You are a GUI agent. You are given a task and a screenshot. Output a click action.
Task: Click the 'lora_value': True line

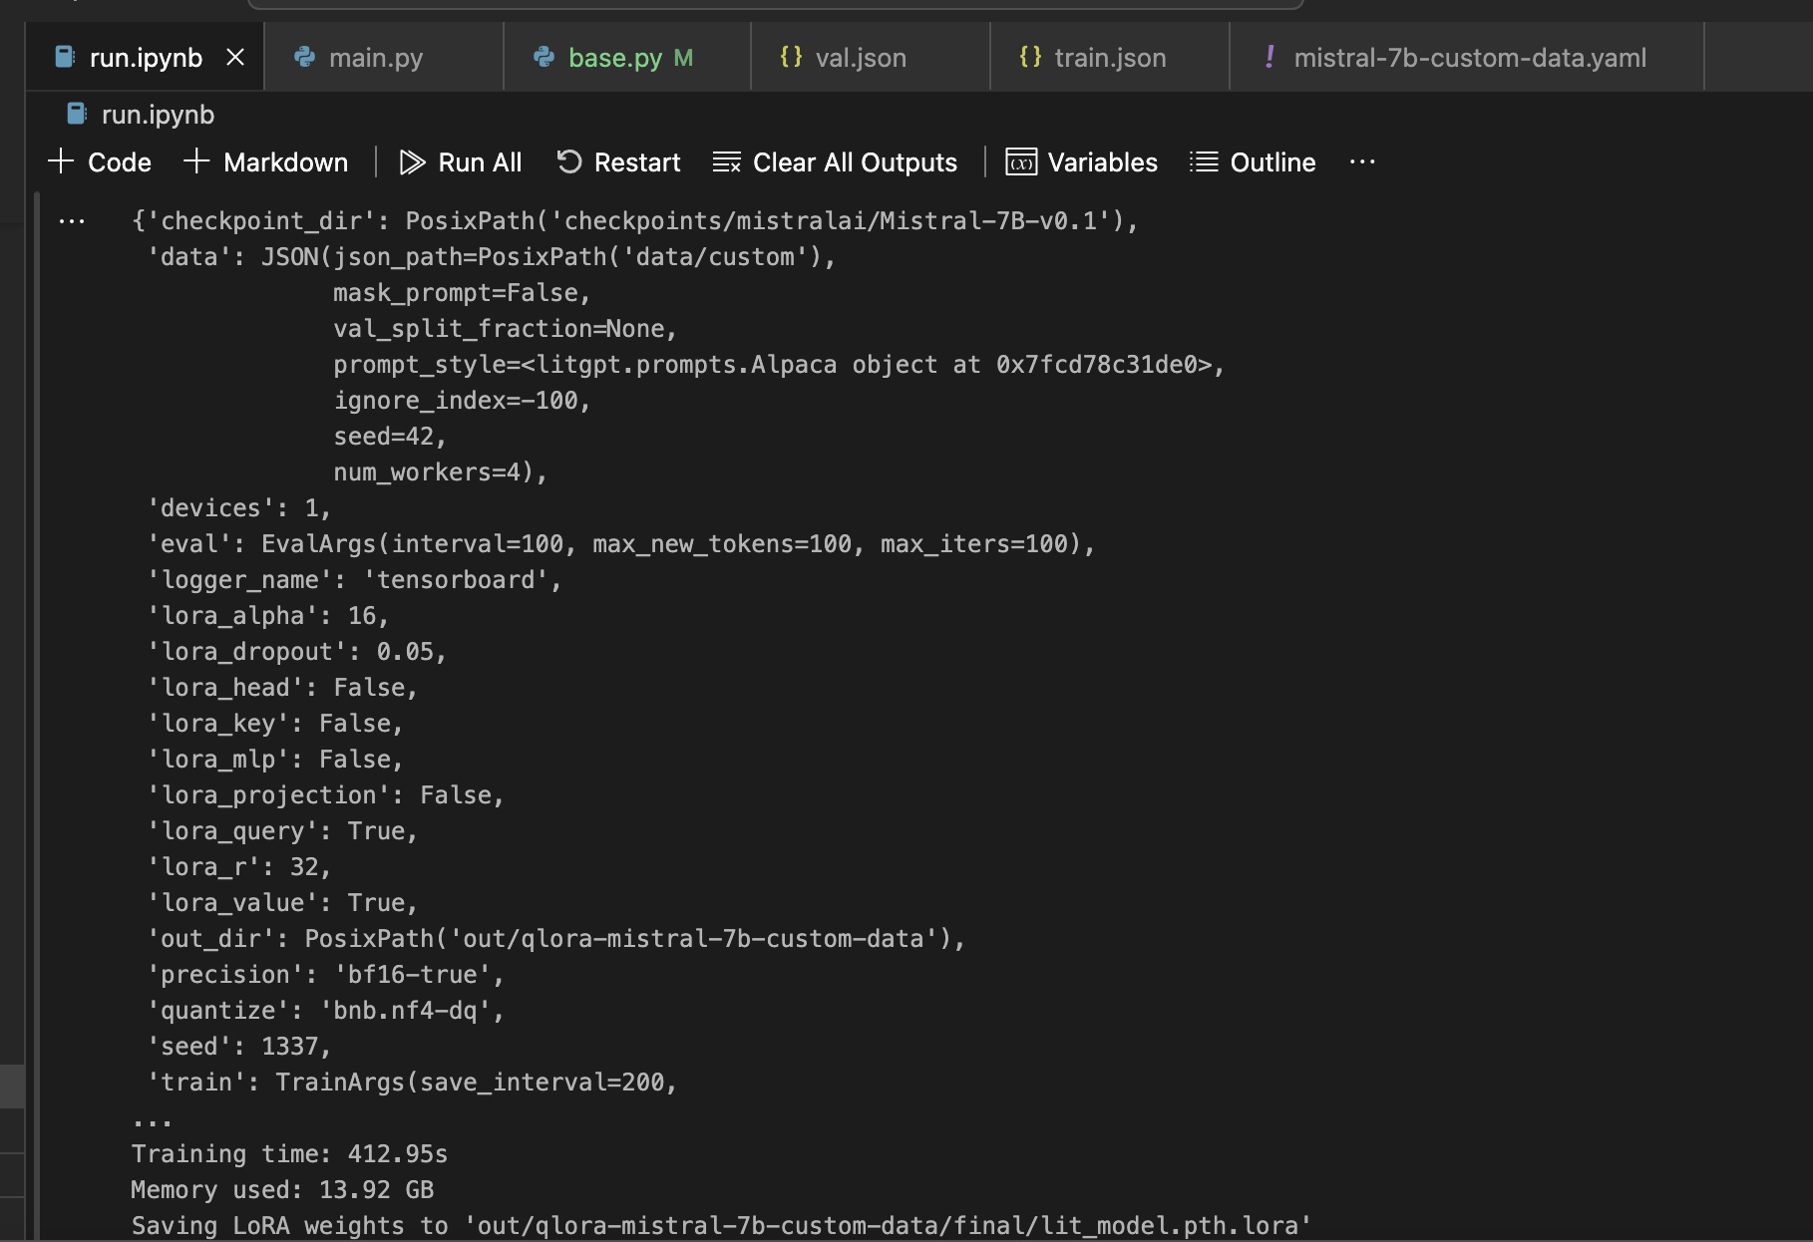(x=282, y=903)
